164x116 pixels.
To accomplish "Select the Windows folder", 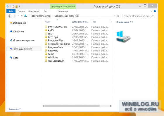I will pyautogui.click(x=53, y=57).
